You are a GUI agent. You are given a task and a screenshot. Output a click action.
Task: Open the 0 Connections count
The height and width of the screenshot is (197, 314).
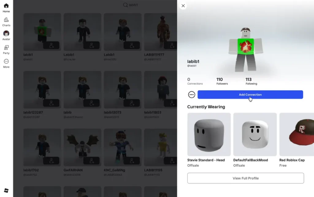(x=195, y=81)
